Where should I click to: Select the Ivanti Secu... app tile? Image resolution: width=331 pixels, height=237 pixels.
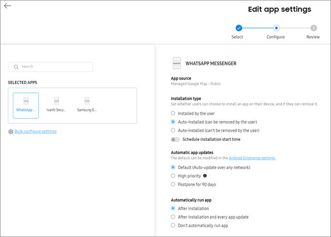[x=56, y=105]
